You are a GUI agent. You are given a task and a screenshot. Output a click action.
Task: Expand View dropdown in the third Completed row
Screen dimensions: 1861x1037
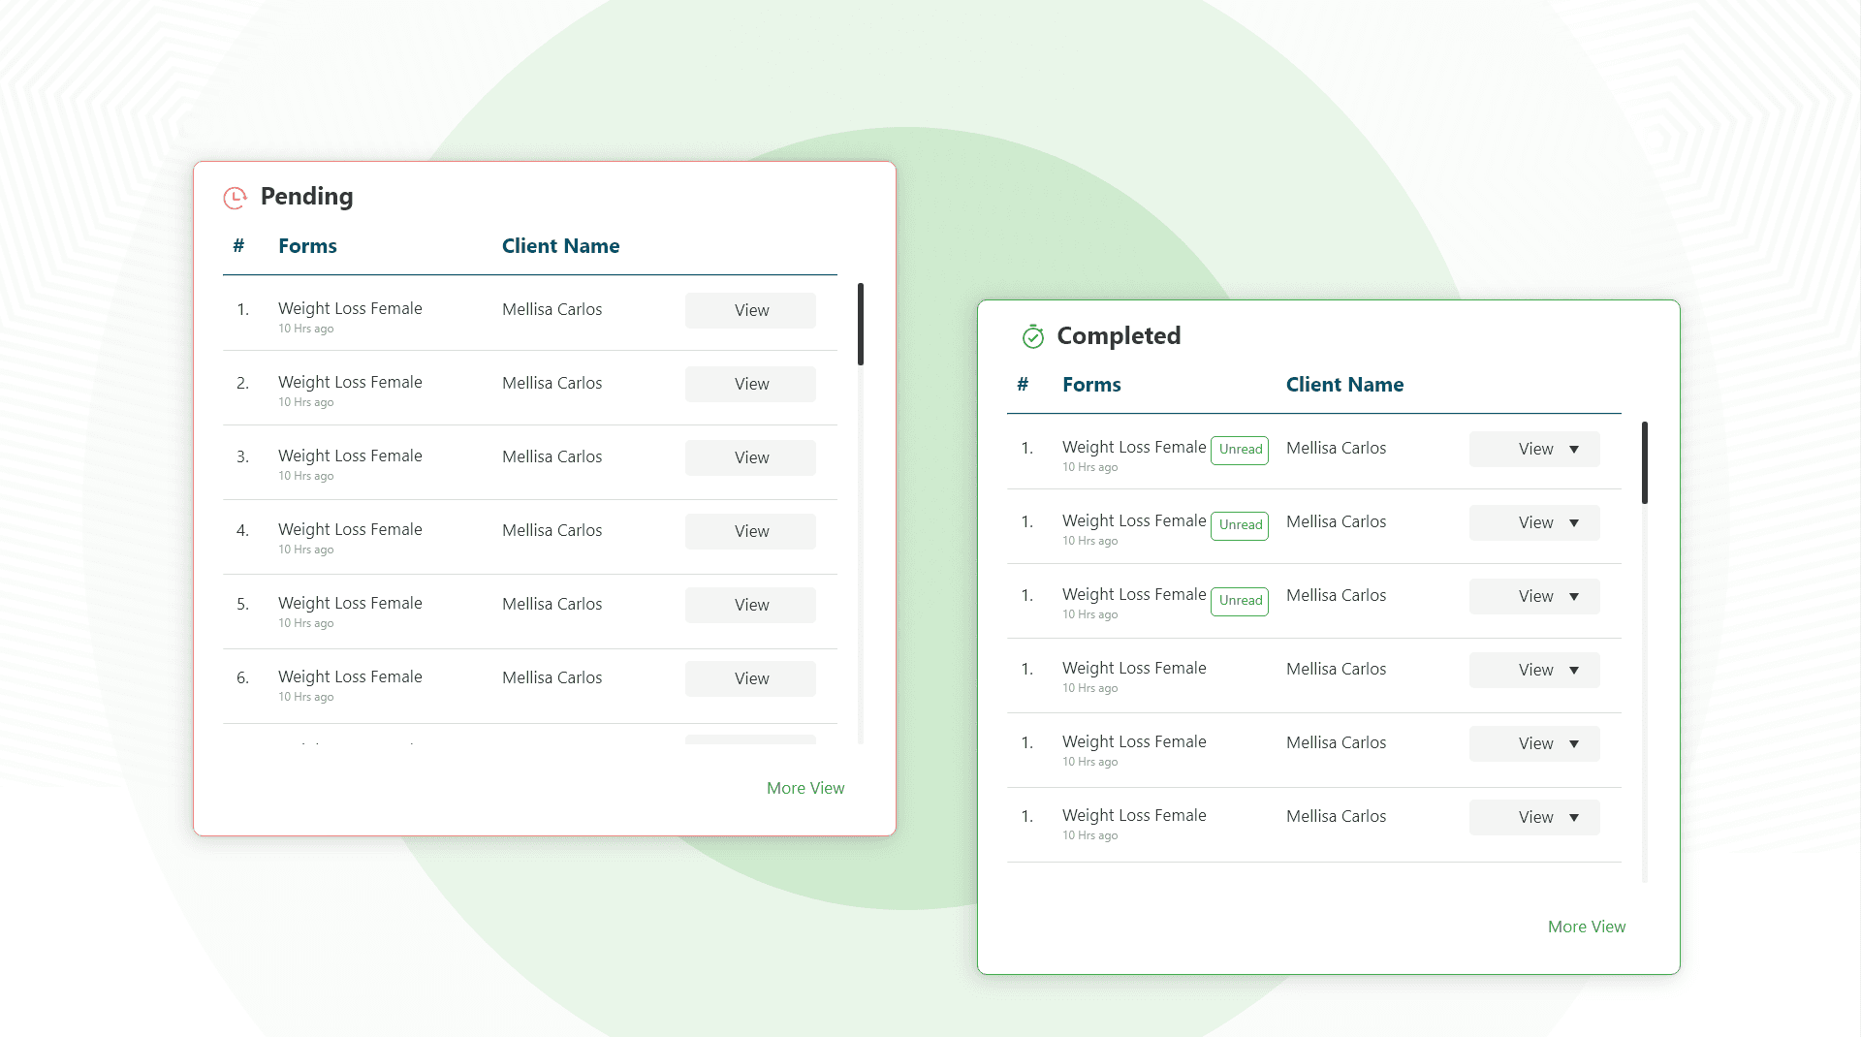coord(1534,596)
